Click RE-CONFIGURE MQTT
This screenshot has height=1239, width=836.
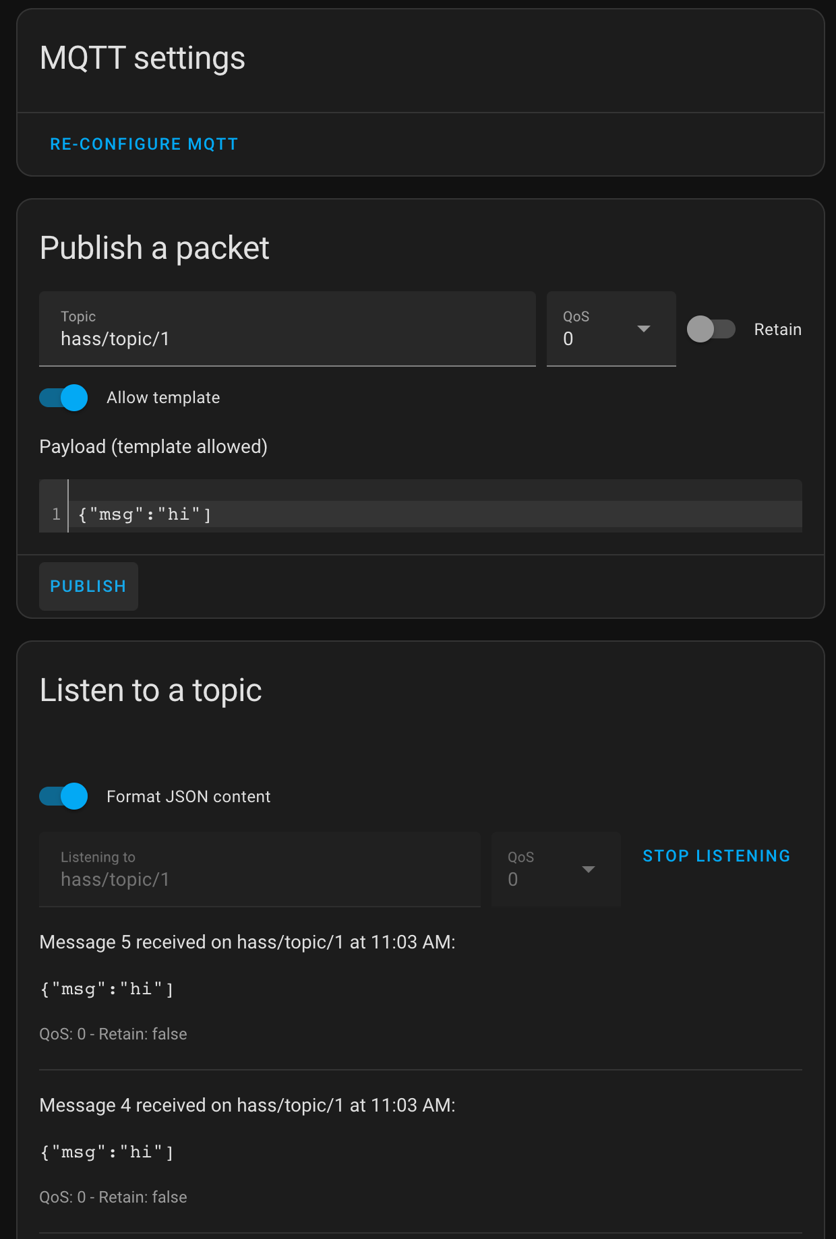click(x=144, y=144)
